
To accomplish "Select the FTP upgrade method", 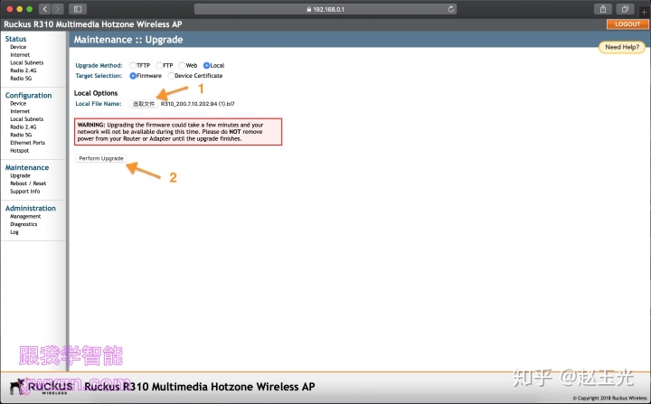I will coord(159,65).
